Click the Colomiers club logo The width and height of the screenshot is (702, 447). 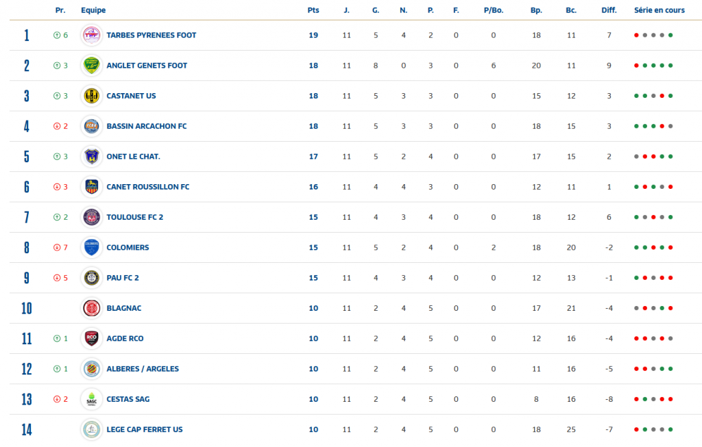pos(91,247)
